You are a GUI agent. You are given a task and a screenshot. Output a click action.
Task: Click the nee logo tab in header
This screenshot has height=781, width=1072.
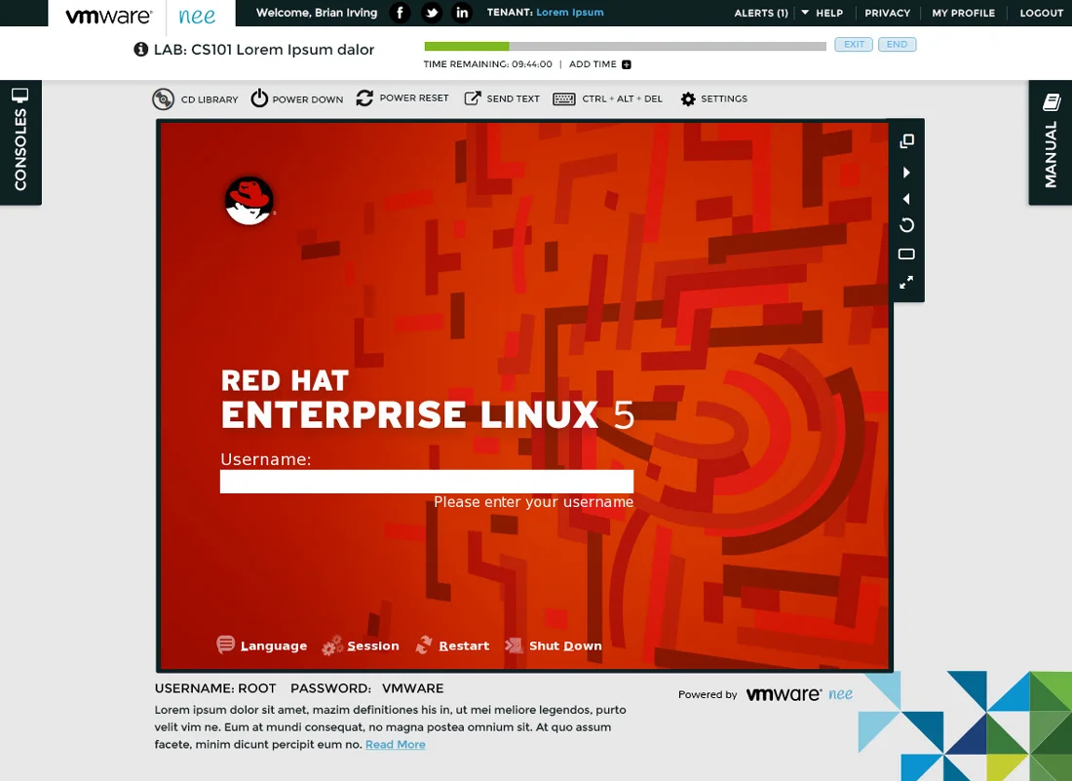(197, 16)
